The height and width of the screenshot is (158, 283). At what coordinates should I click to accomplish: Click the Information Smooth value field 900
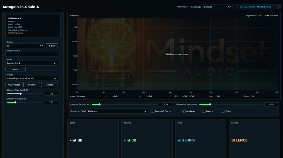271,105
